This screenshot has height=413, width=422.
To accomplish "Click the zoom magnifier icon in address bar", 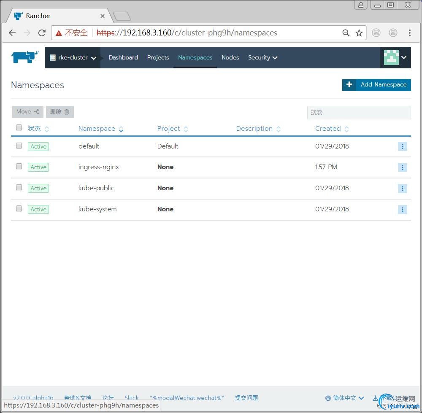I will (x=346, y=33).
